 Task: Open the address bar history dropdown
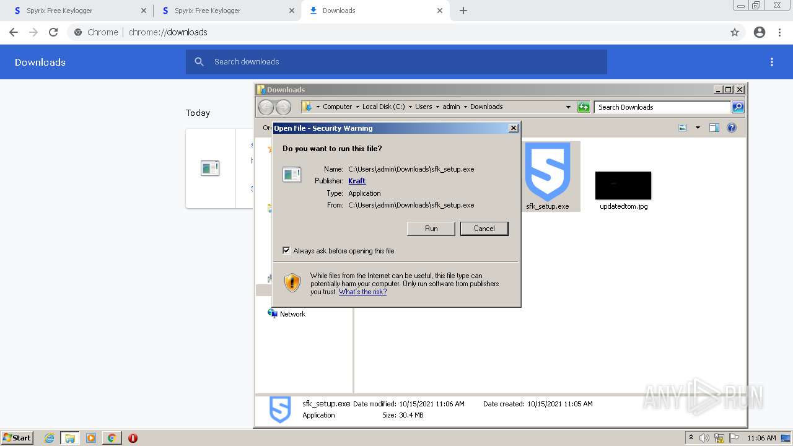pos(568,107)
